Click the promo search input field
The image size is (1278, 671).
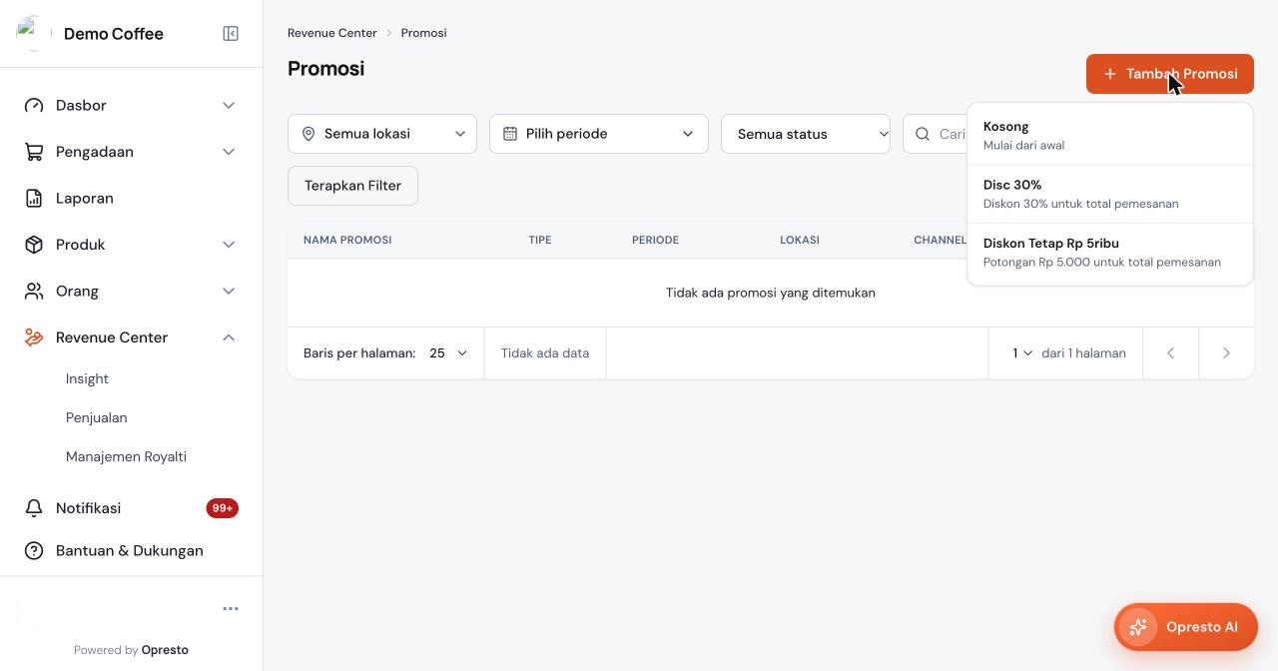[x=936, y=134]
